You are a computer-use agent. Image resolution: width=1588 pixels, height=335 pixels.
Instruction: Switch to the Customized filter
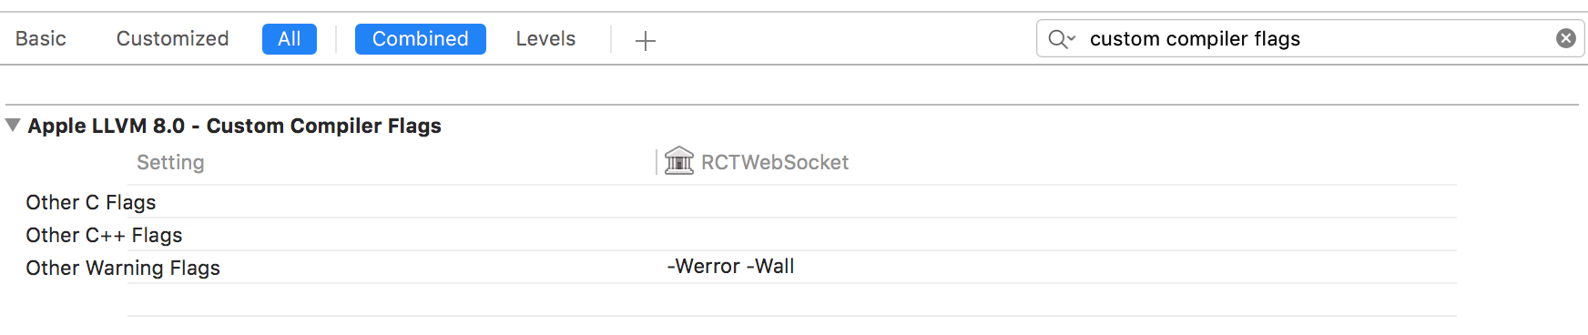[x=172, y=38]
